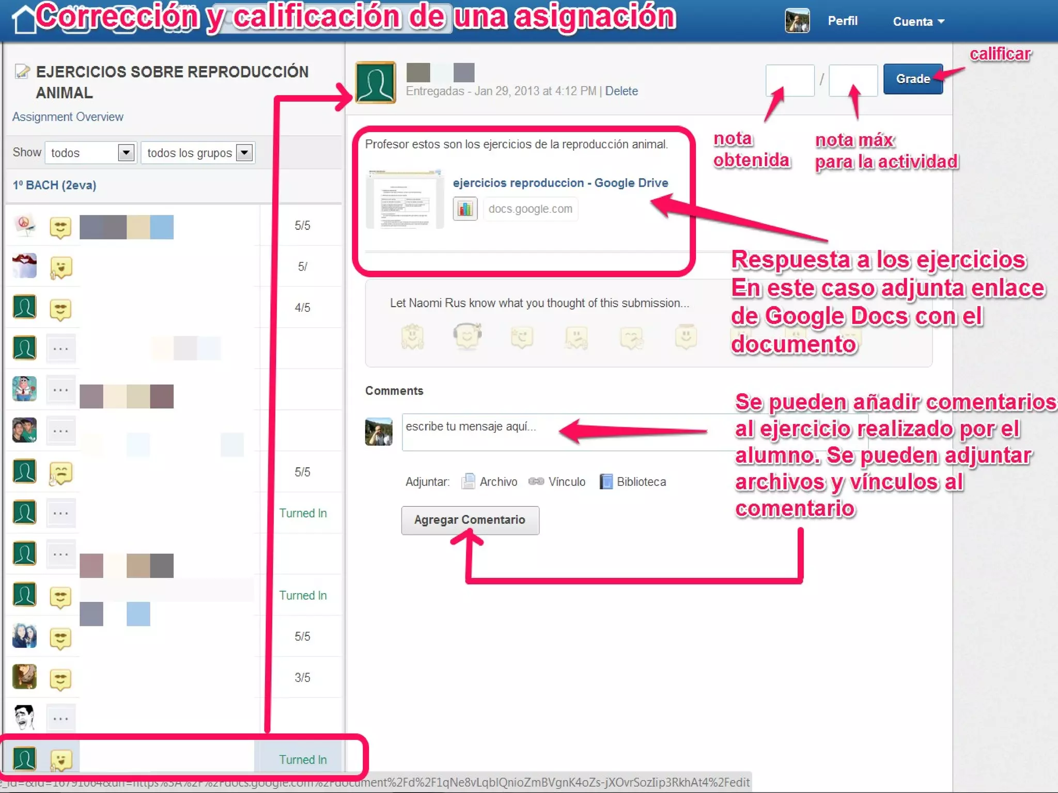1058x793 pixels.
Task: Open the 'todos los grupos' dropdown
Action: click(x=198, y=153)
